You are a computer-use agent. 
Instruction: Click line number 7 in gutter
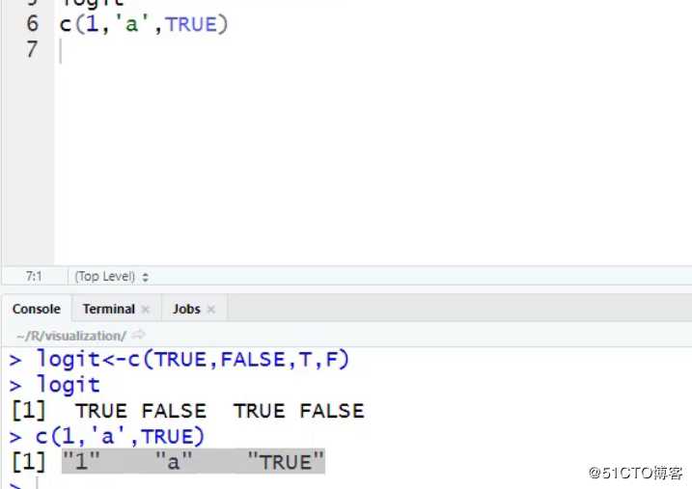32,49
